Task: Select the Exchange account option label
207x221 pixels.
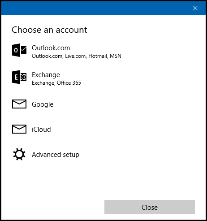Action: pos(46,75)
